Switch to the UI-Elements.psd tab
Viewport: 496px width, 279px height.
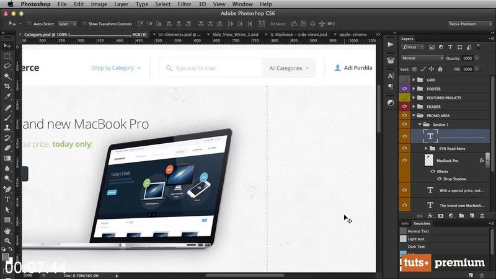179,34
